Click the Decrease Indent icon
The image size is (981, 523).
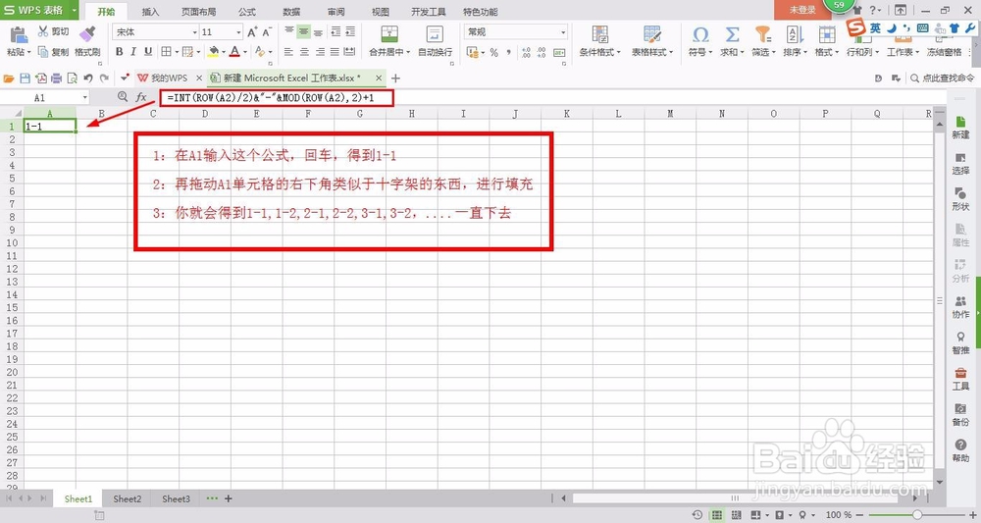pyautogui.click(x=336, y=31)
